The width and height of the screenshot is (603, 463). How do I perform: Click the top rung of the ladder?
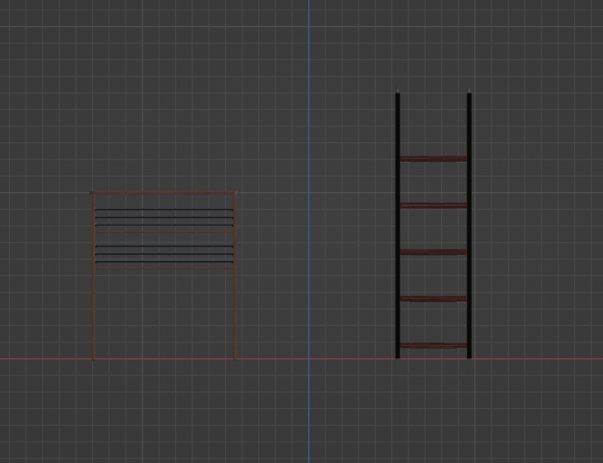(x=434, y=158)
